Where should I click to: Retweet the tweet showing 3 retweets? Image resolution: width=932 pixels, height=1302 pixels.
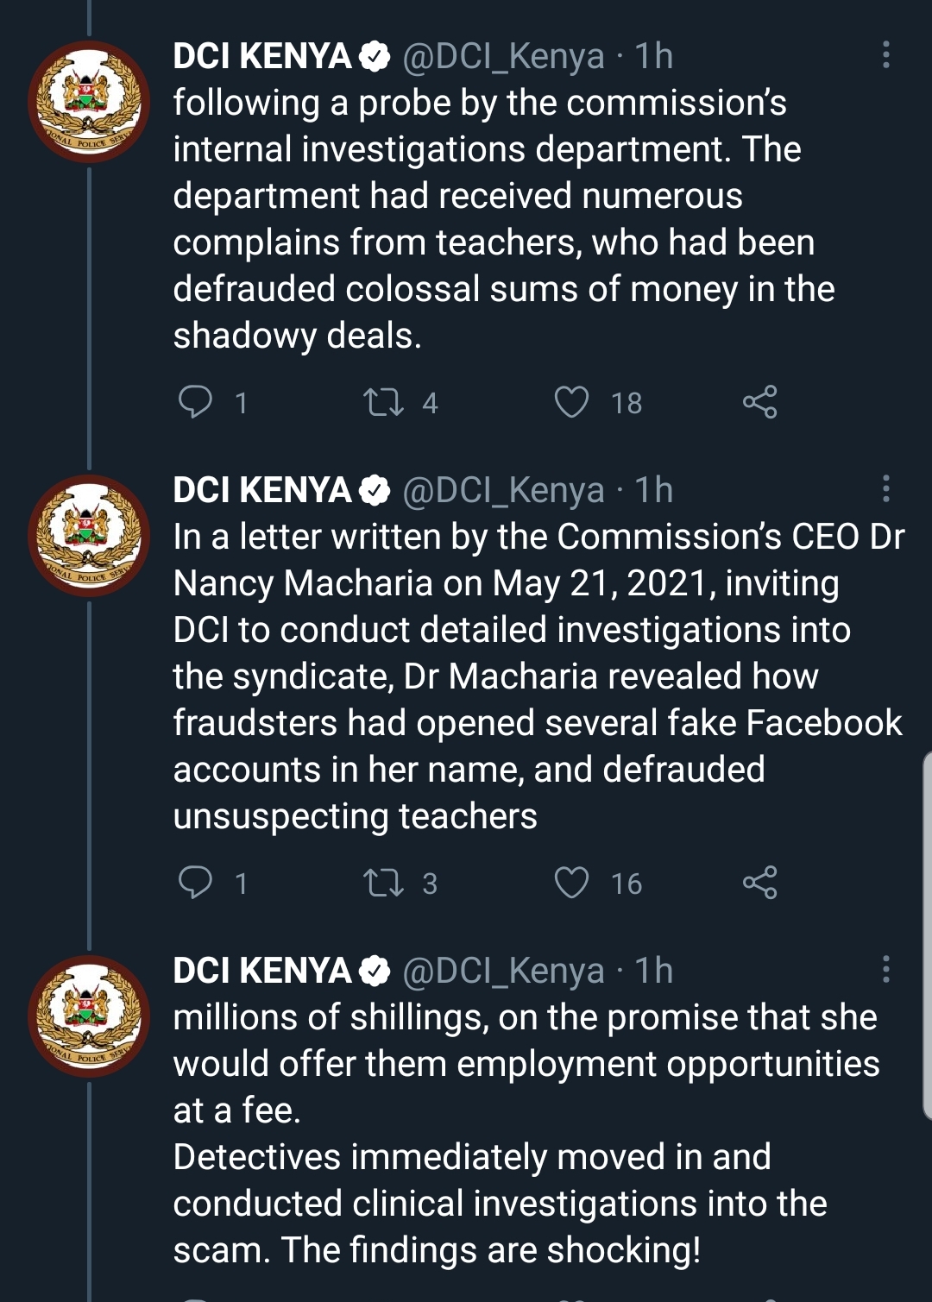click(383, 883)
